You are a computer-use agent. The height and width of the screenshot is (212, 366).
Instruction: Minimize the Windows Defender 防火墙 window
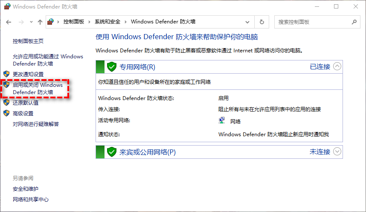pyautogui.click(x=317, y=6)
